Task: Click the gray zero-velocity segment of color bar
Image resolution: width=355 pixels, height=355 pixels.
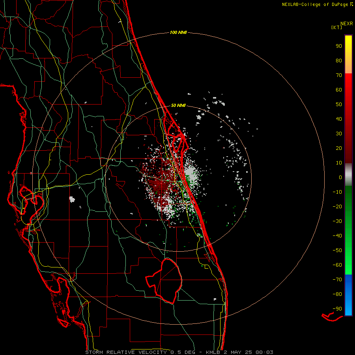Action: tap(348, 175)
